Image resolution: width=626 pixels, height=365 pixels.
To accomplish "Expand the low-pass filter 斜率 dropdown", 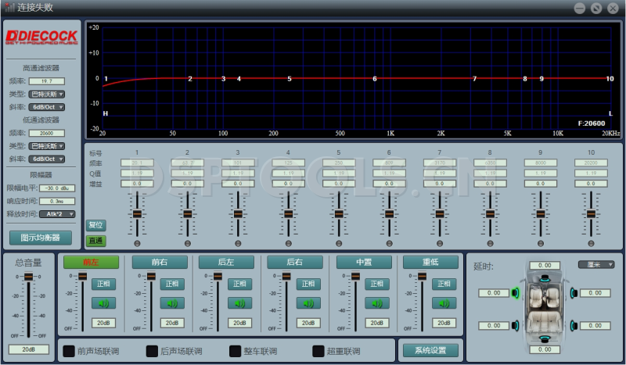I will pos(47,159).
